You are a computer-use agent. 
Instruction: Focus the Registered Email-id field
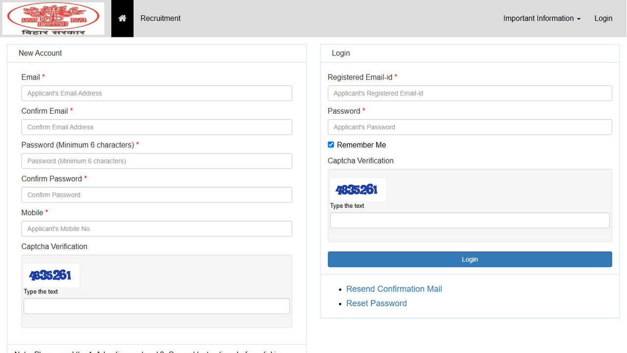coord(470,93)
